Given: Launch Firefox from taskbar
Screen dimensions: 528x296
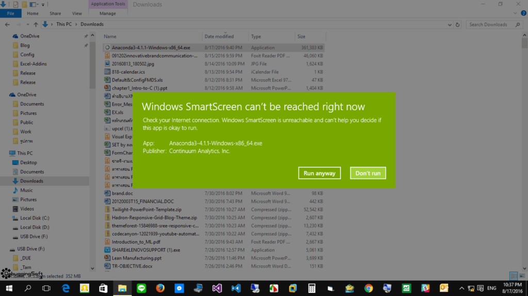Looking at the screenshot, I should (160, 288).
